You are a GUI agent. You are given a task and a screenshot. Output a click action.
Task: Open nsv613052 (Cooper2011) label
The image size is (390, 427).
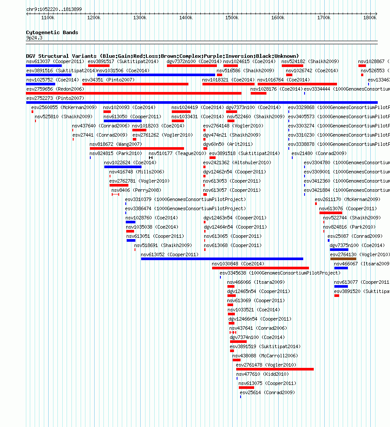click(170, 254)
